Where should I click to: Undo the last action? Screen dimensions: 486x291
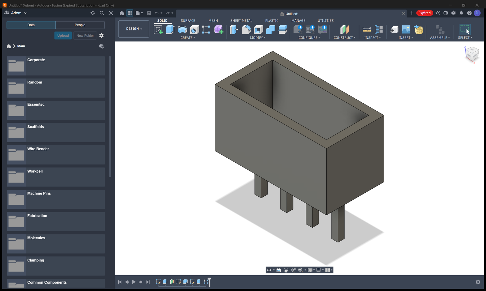pos(157,13)
